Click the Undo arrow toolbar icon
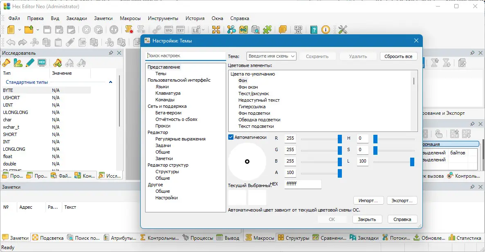Viewport: 485px width, 252px height. pyautogui.click(x=11, y=42)
